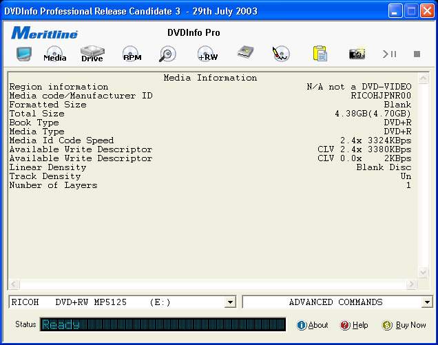Click the RICOHJPNR00 manufacturer ID value
The width and height of the screenshot is (438, 345).
[x=381, y=96]
